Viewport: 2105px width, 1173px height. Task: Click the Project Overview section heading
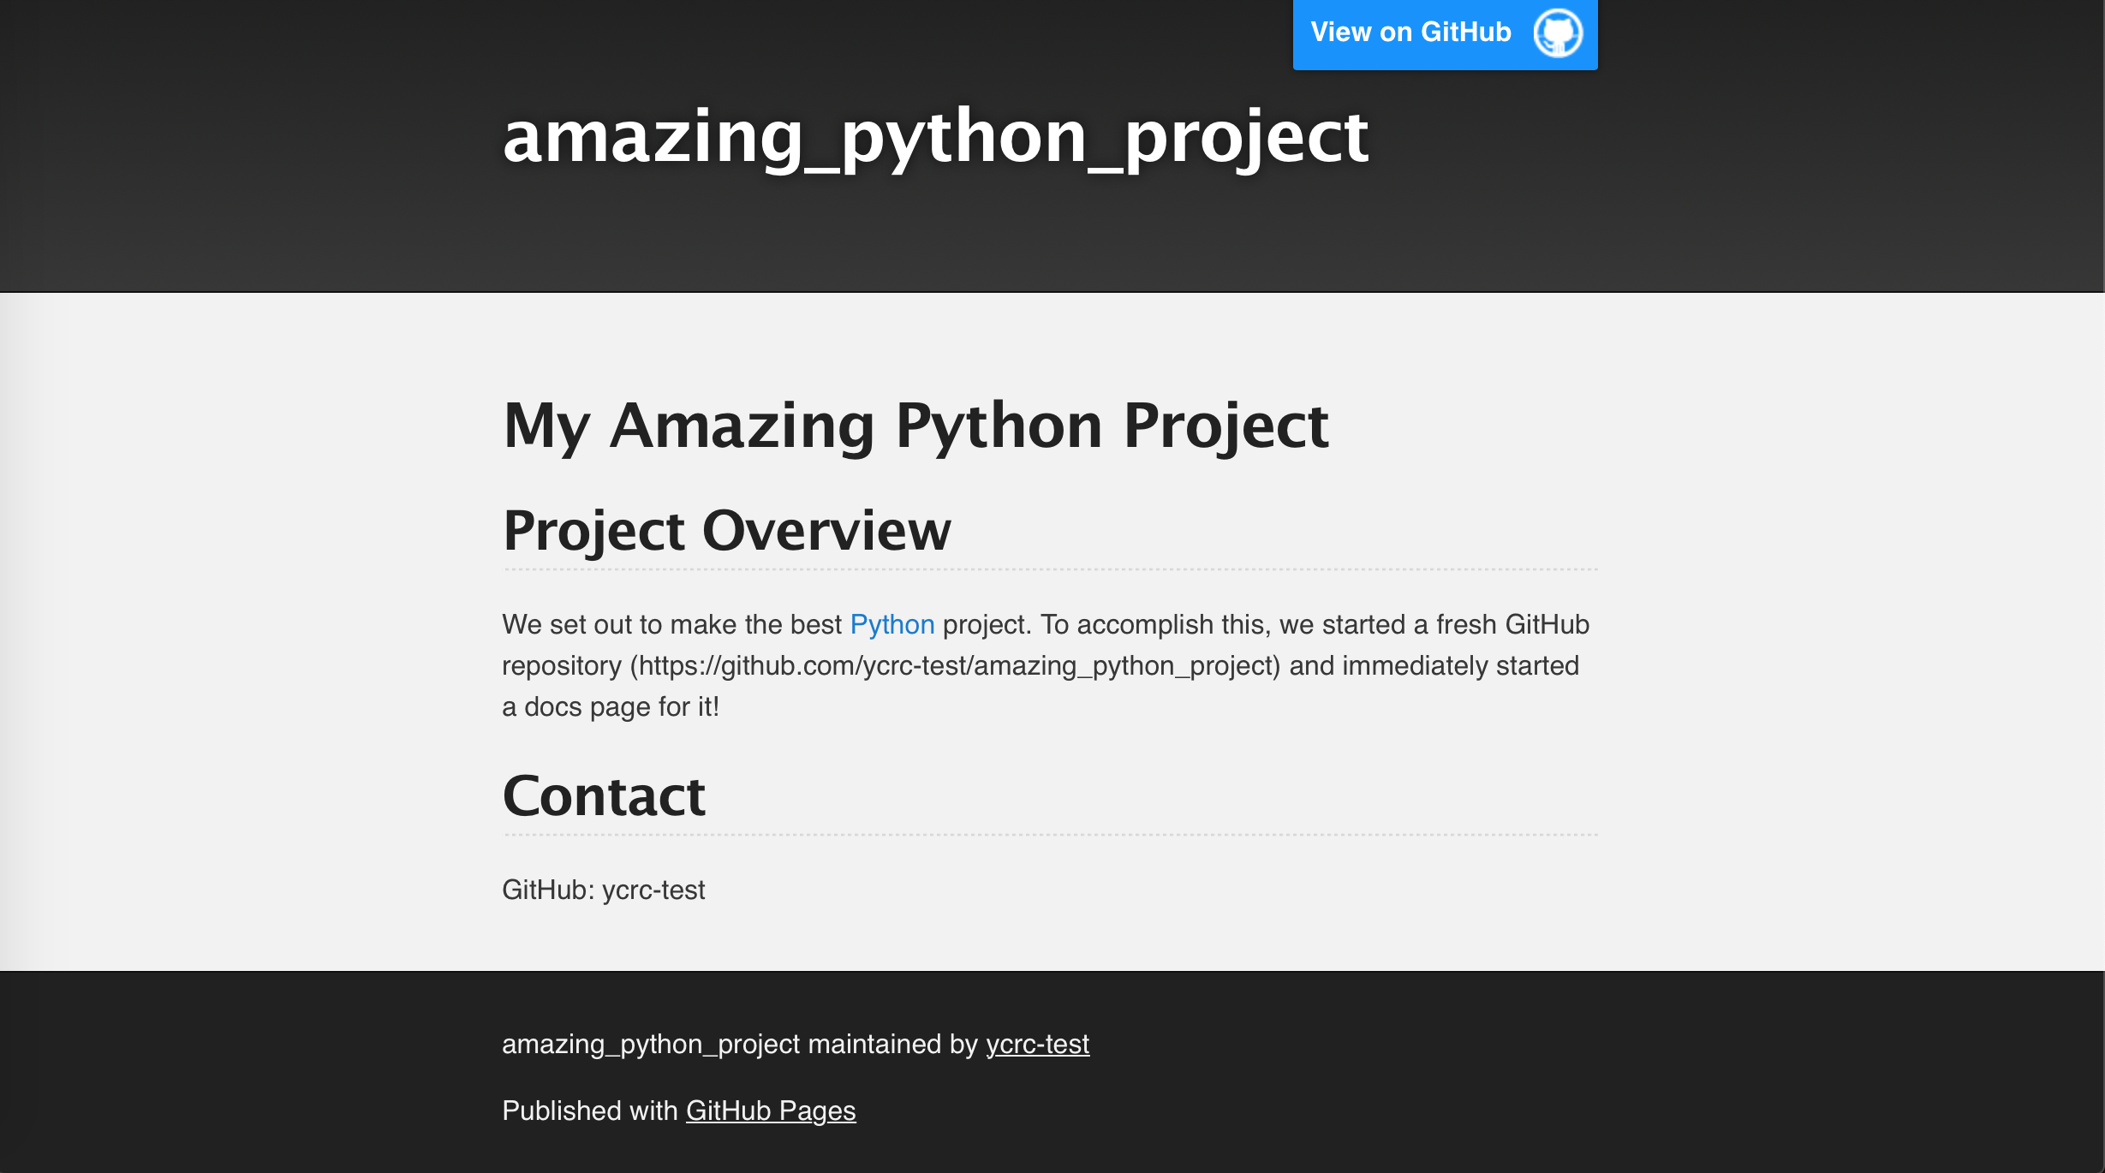(x=726, y=531)
